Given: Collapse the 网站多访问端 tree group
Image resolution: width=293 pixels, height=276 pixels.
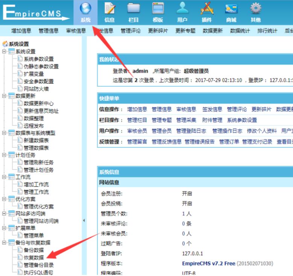Looking at the screenshot, I should pyautogui.click(x=4, y=214).
